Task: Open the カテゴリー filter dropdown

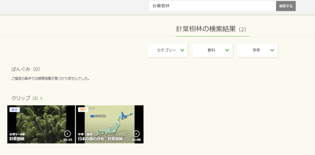Action: [168, 50]
